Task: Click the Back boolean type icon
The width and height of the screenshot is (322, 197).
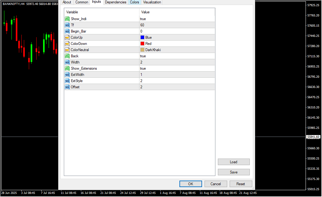Action: pyautogui.click(x=67, y=56)
